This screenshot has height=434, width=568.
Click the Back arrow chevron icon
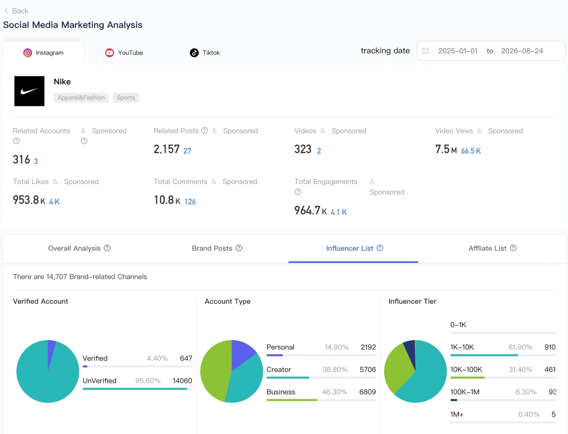[x=6, y=11]
